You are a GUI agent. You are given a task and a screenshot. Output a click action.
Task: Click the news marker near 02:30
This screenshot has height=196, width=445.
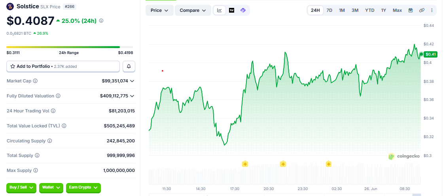[329, 164]
